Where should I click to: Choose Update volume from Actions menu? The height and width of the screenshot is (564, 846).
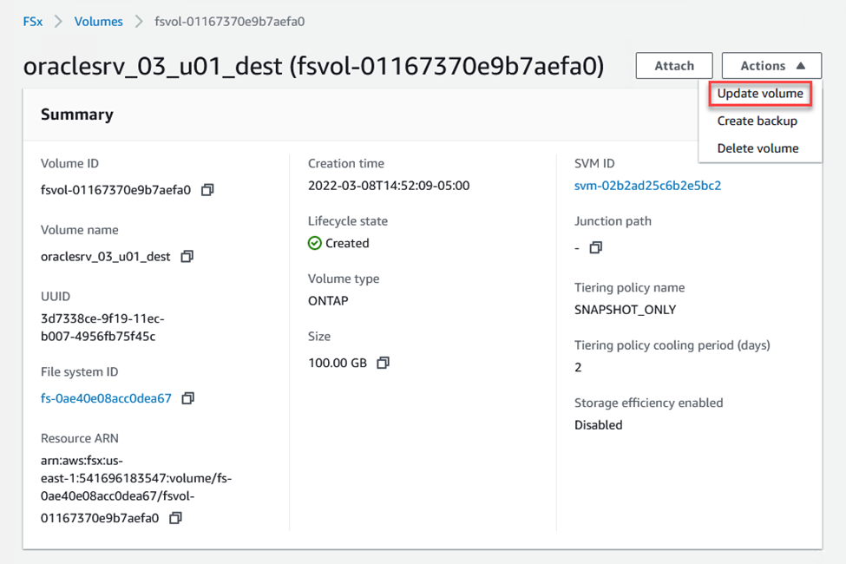760,94
